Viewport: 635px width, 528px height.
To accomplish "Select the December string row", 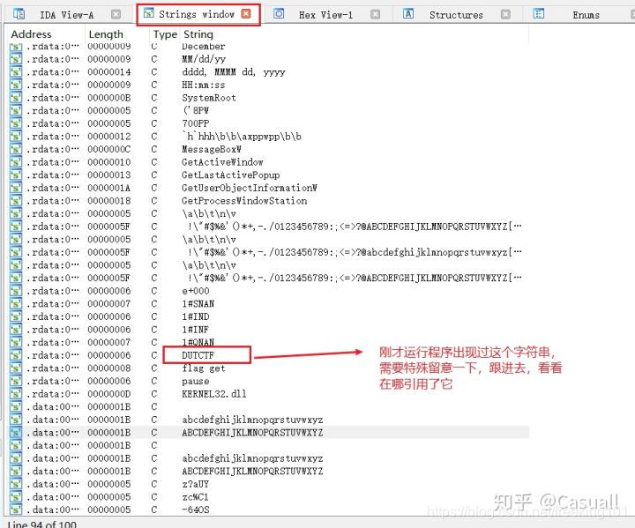I will [268, 47].
